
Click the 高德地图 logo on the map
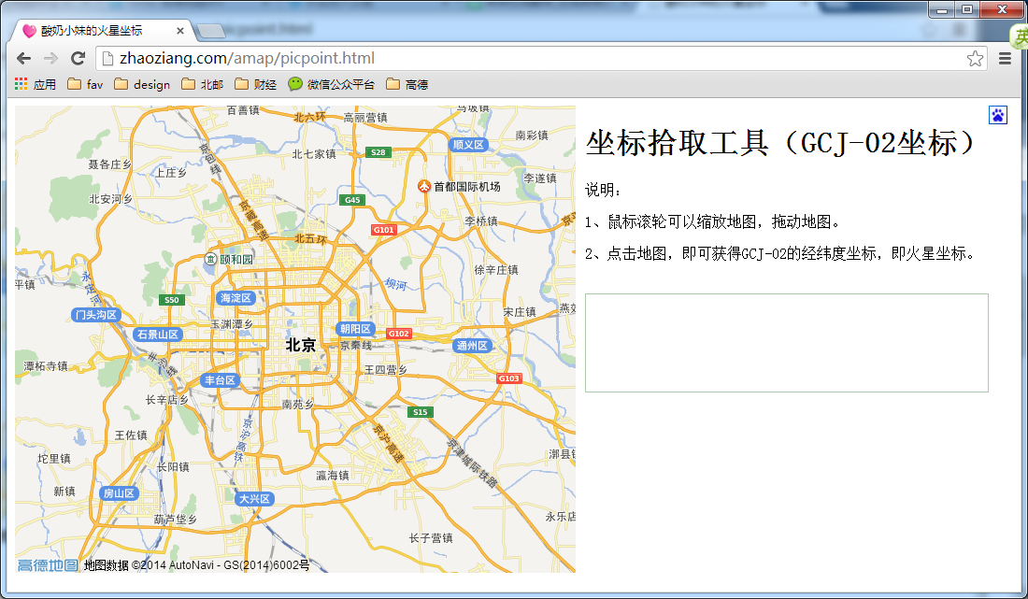pyautogui.click(x=48, y=565)
